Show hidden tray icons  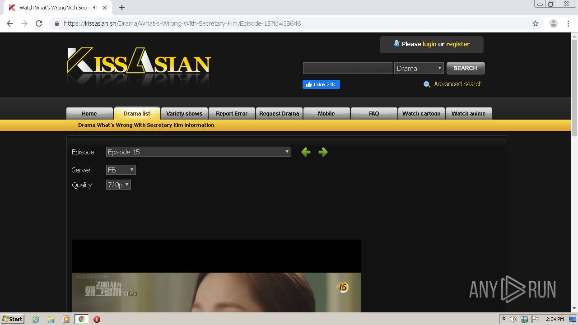tap(503, 319)
